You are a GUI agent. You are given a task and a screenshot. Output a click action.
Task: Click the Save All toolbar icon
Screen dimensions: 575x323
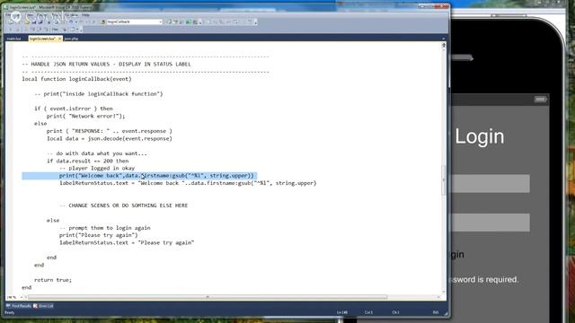[40, 22]
